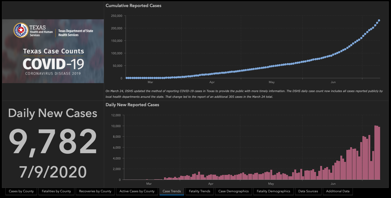Click the Daily New Reported Cases chart title
This screenshot has width=391, height=198.
click(x=132, y=105)
